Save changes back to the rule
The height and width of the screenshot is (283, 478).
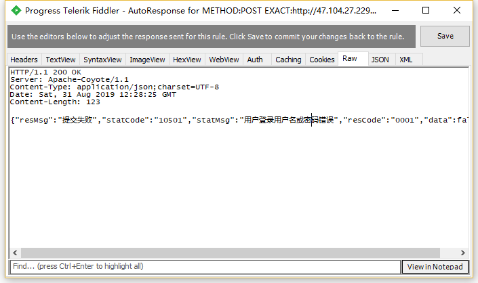click(445, 36)
